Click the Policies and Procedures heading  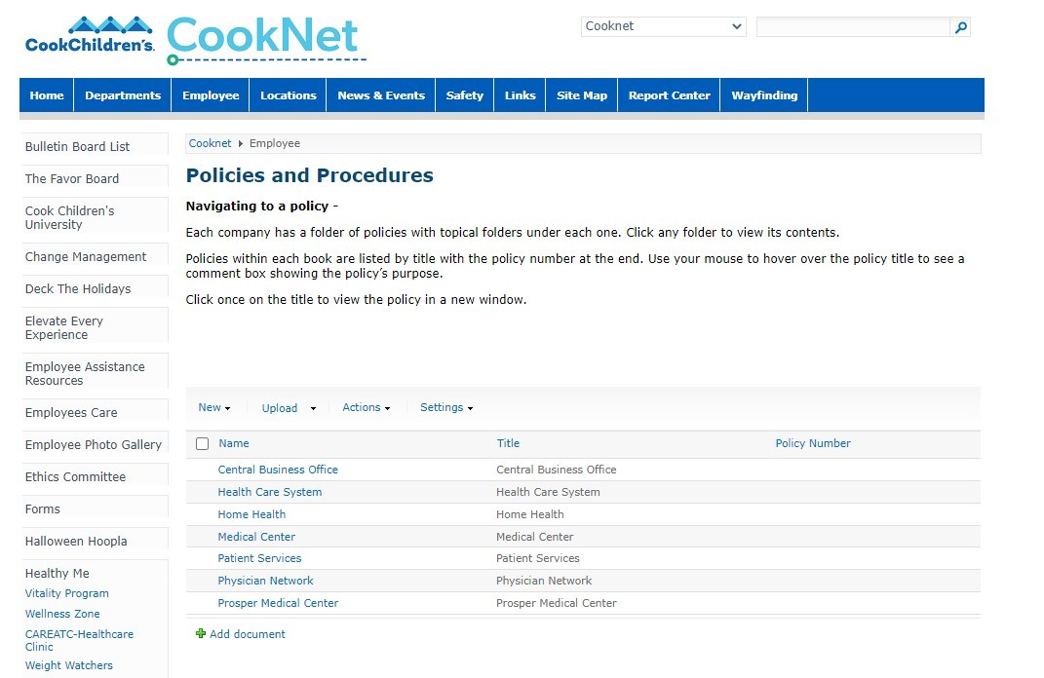pos(310,175)
